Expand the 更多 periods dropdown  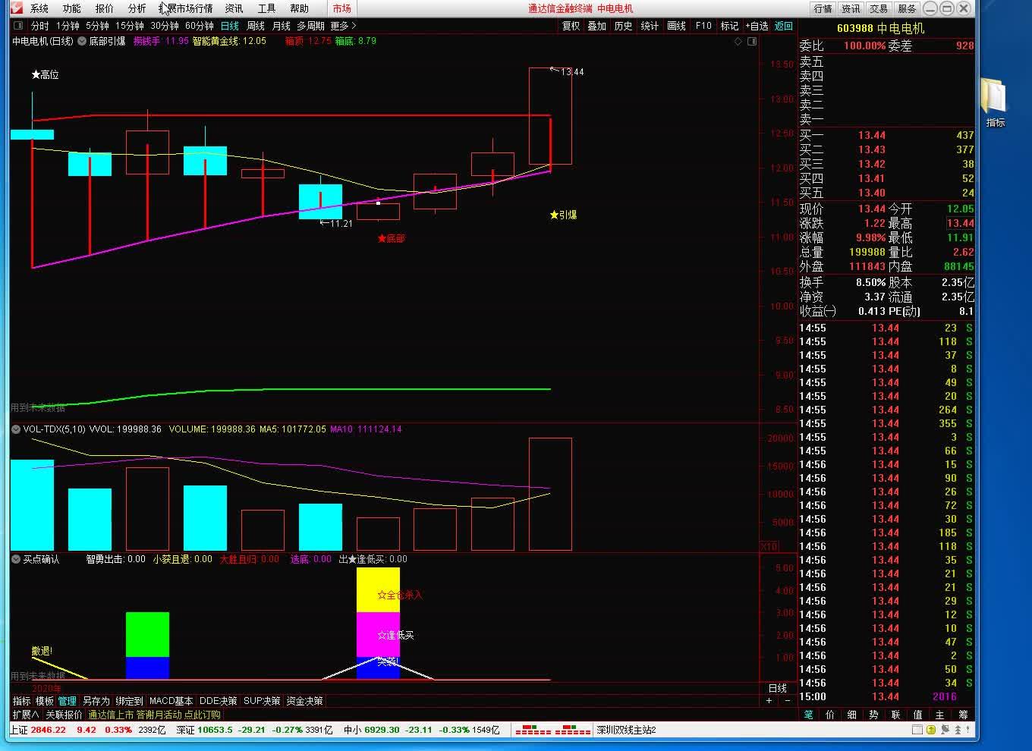(x=343, y=26)
